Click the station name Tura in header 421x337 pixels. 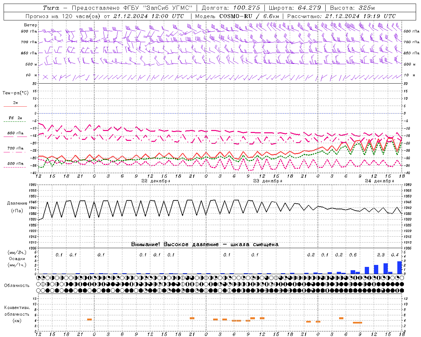[51, 8]
